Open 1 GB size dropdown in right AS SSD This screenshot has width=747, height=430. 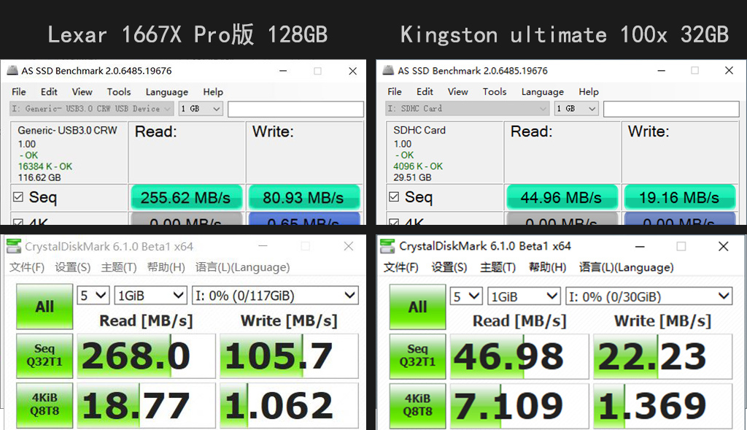tap(576, 109)
